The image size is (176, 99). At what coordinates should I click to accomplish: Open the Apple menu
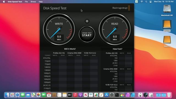pyautogui.click(x=4, y=2)
